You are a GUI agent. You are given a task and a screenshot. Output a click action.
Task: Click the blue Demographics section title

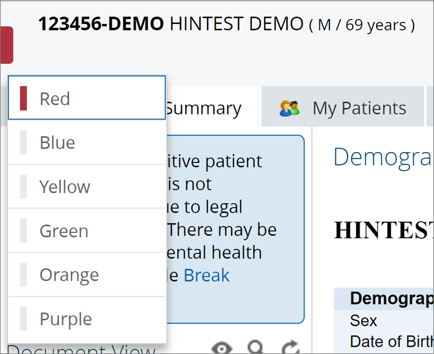(382, 157)
